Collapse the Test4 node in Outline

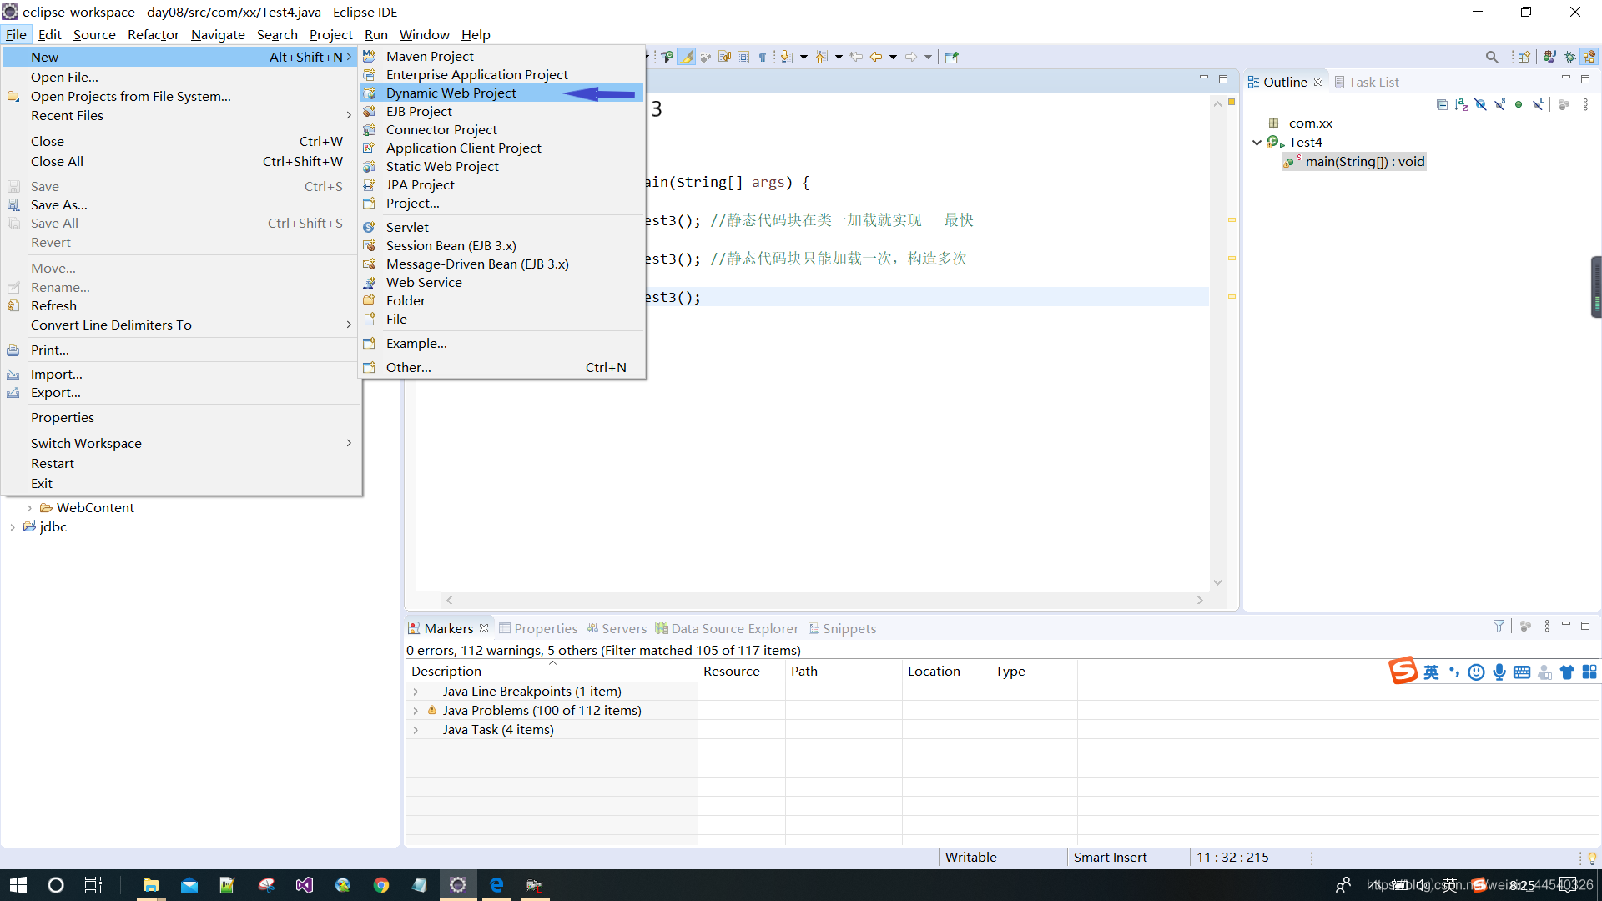pos(1258,142)
